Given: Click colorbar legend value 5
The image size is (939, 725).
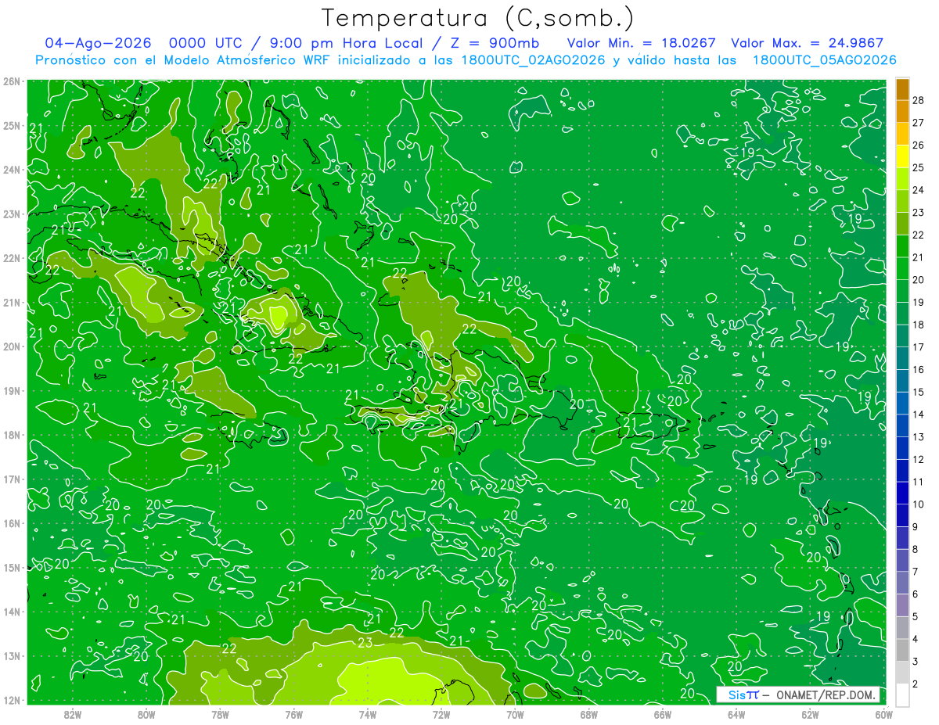Looking at the screenshot, I should [916, 616].
